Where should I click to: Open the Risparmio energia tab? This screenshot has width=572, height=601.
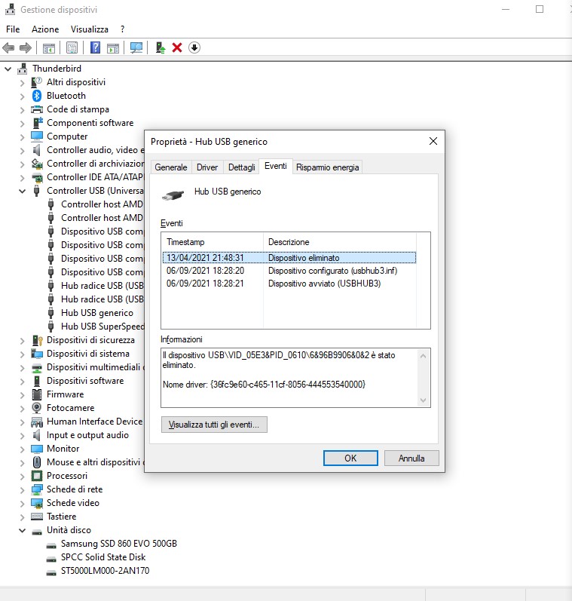tap(328, 167)
